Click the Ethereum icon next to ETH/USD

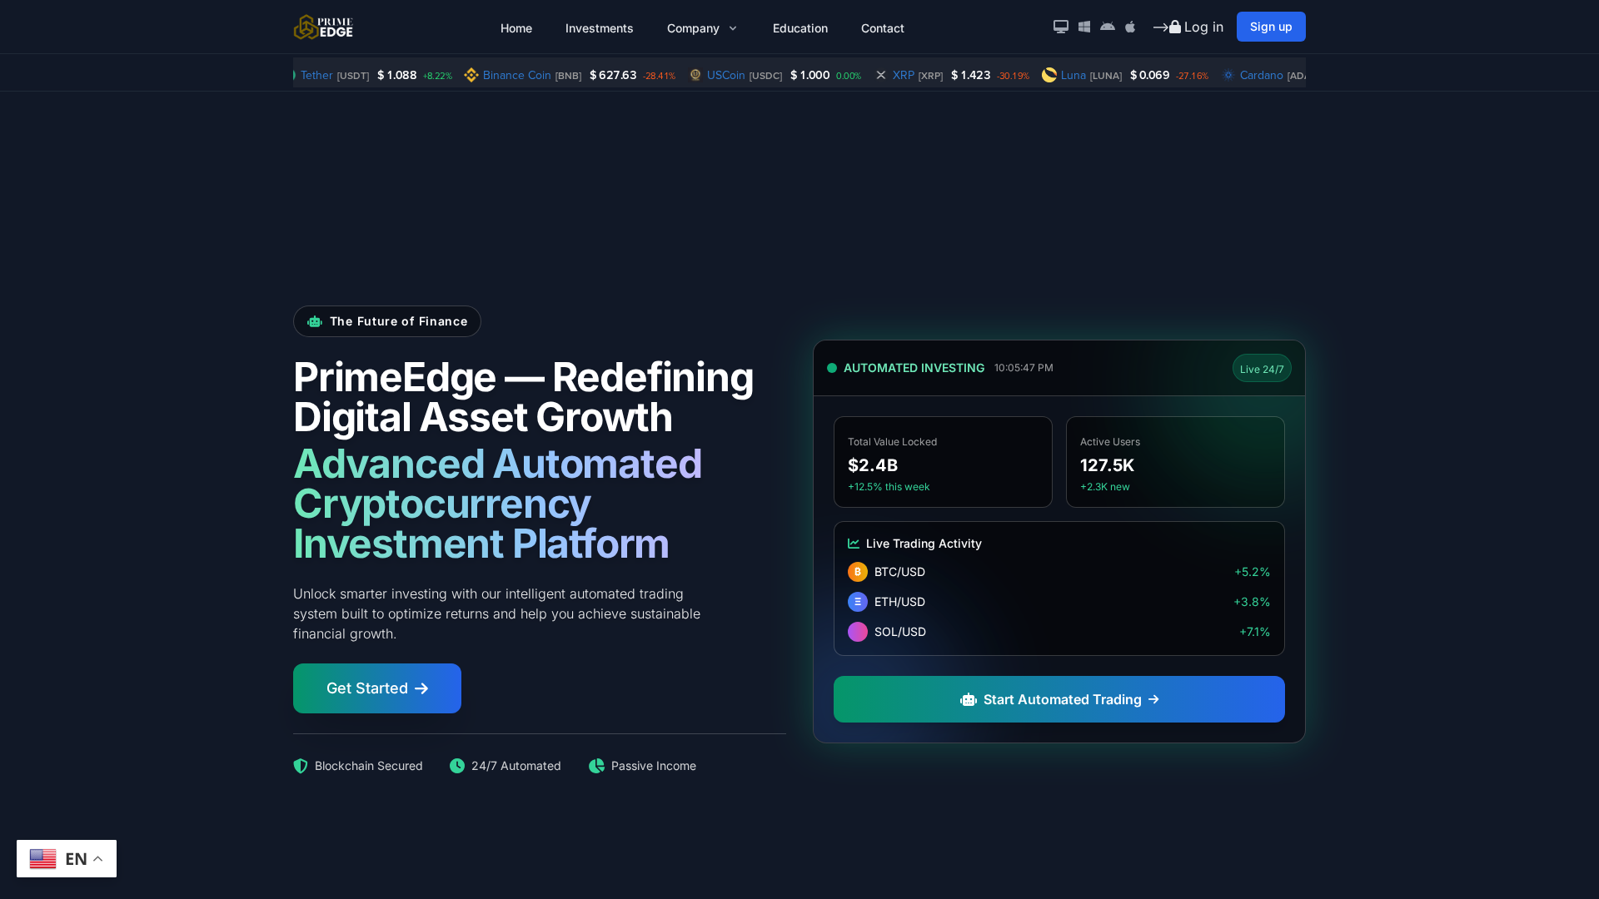tap(858, 602)
